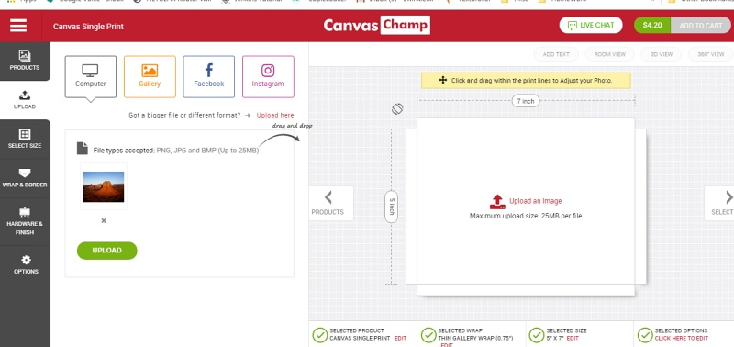Click the move-cursor icon in yellow tip

point(443,80)
